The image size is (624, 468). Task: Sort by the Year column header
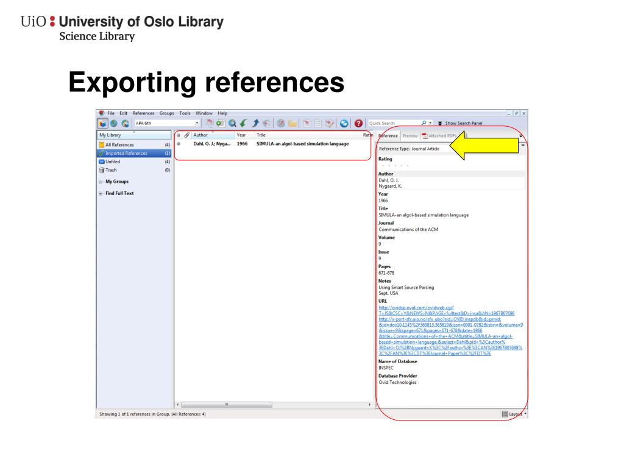pos(244,135)
